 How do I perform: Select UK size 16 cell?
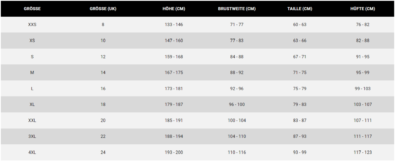(103, 89)
